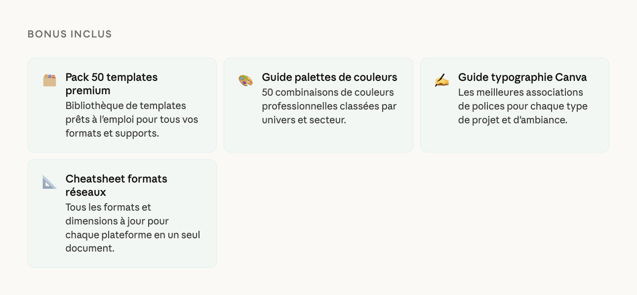
Task: Click the "Guide typographie Canva" heading
Action: pyautogui.click(x=522, y=77)
